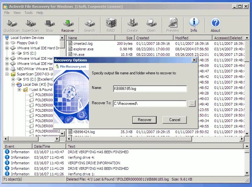Open file Preview from the toolbar
Viewport: 252px width, 187px height.
point(173,26)
